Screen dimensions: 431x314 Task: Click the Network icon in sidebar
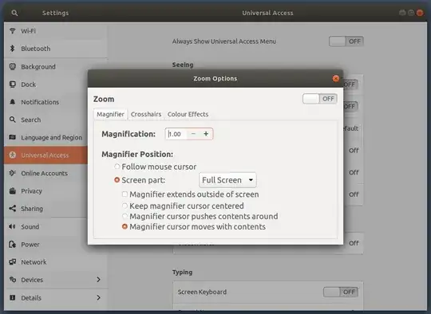(x=12, y=262)
